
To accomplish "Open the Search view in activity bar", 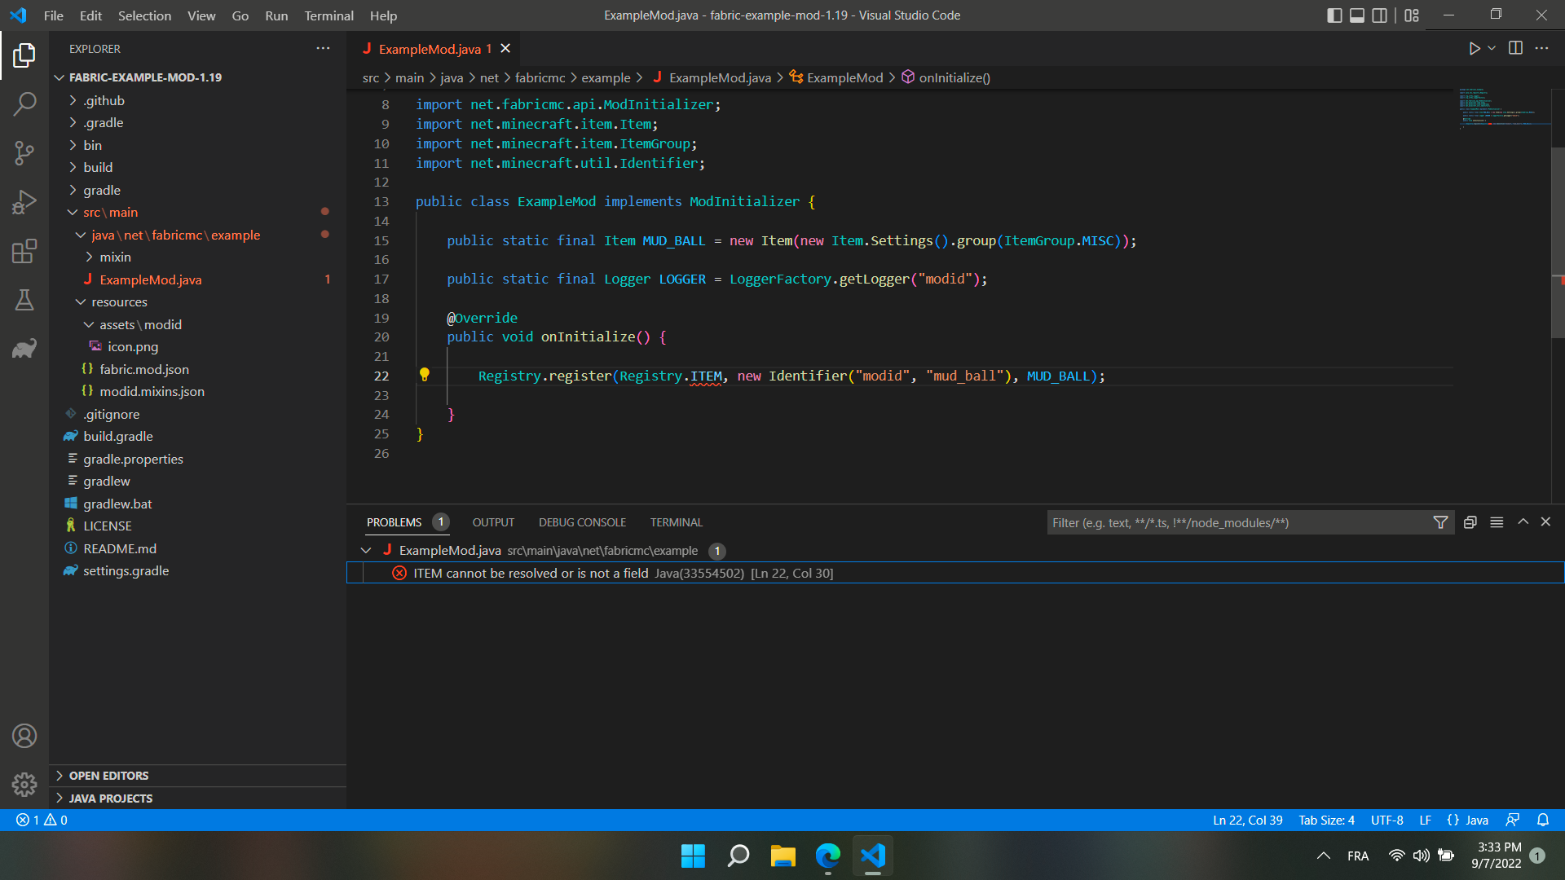I will pos(24,103).
